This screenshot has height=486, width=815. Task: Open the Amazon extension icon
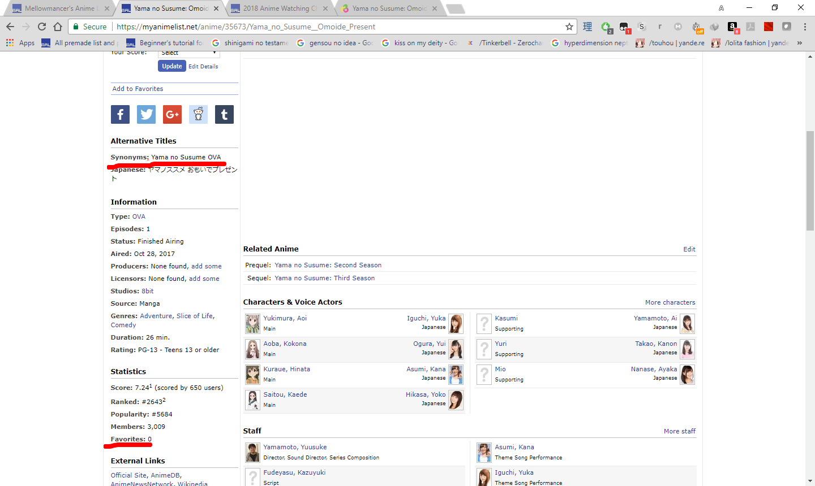(732, 27)
